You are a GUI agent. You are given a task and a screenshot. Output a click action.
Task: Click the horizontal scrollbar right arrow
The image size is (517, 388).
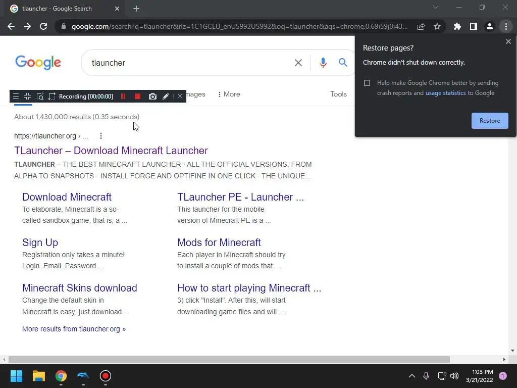[x=504, y=359]
